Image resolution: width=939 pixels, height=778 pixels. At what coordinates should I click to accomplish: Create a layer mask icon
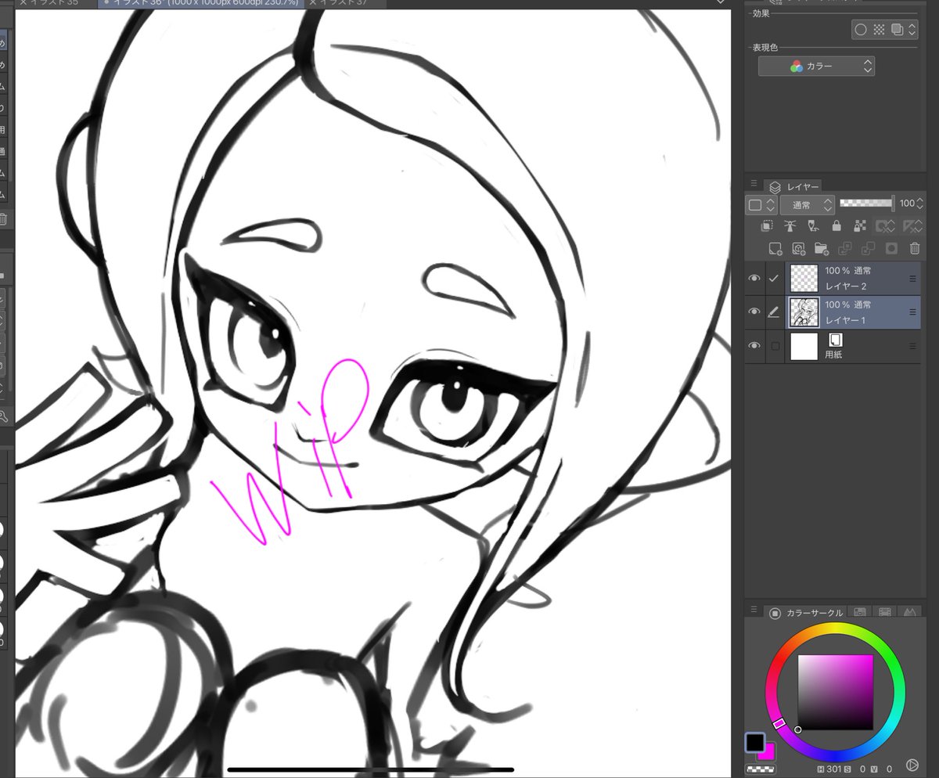891,249
